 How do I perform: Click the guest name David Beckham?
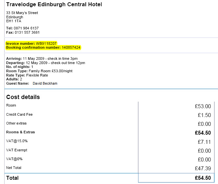(45, 83)
